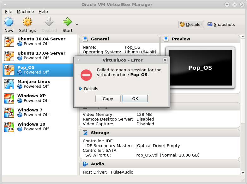The image size is (247, 184).
Task: Select Windows 10 name text in VM list
Action: tap(31, 124)
